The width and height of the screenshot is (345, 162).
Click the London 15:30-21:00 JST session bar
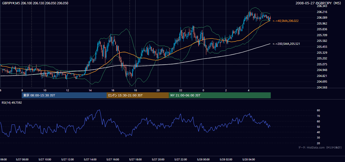coord(138,95)
